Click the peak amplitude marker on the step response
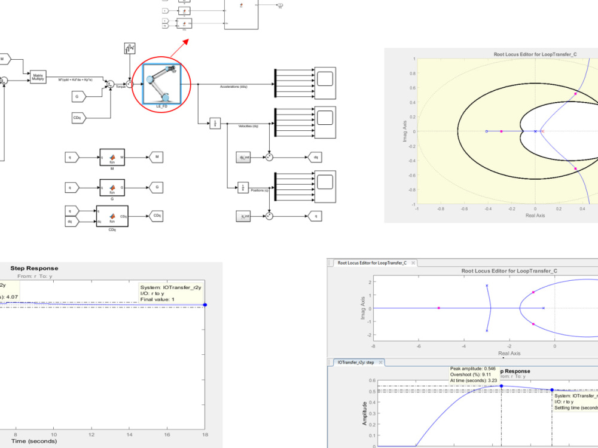The image size is (598, 448). click(501, 385)
